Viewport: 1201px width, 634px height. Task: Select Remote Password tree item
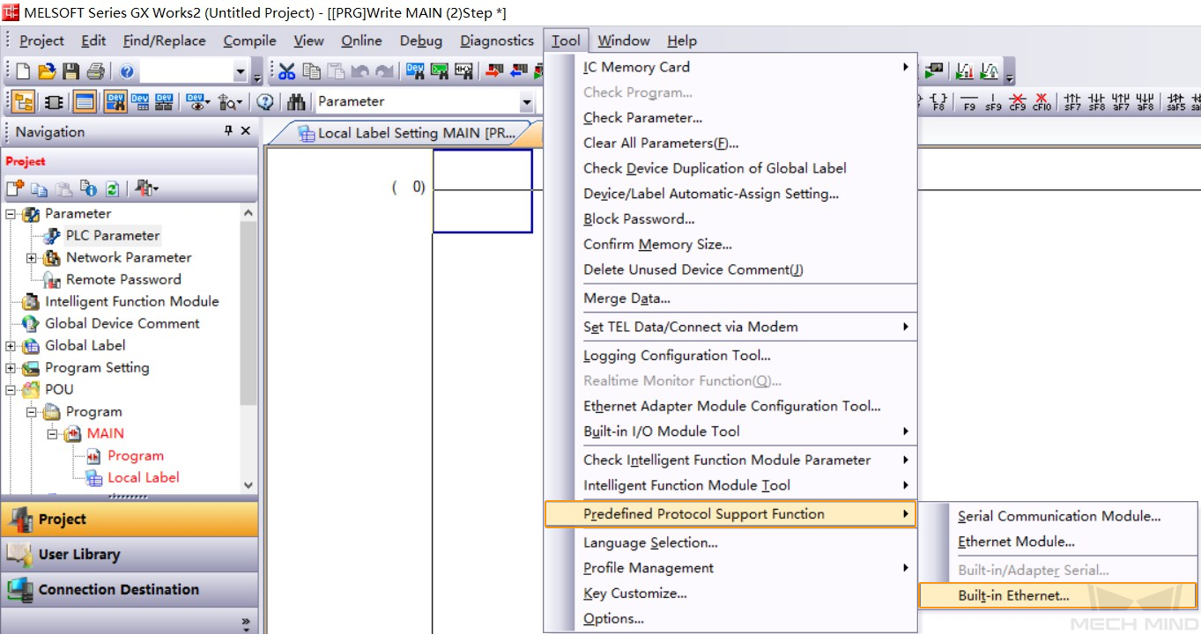pos(123,279)
